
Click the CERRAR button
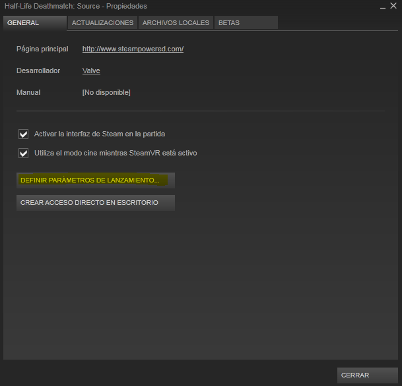(368, 375)
